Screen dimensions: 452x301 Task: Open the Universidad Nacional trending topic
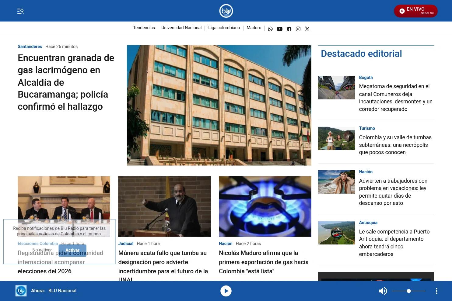tap(181, 28)
